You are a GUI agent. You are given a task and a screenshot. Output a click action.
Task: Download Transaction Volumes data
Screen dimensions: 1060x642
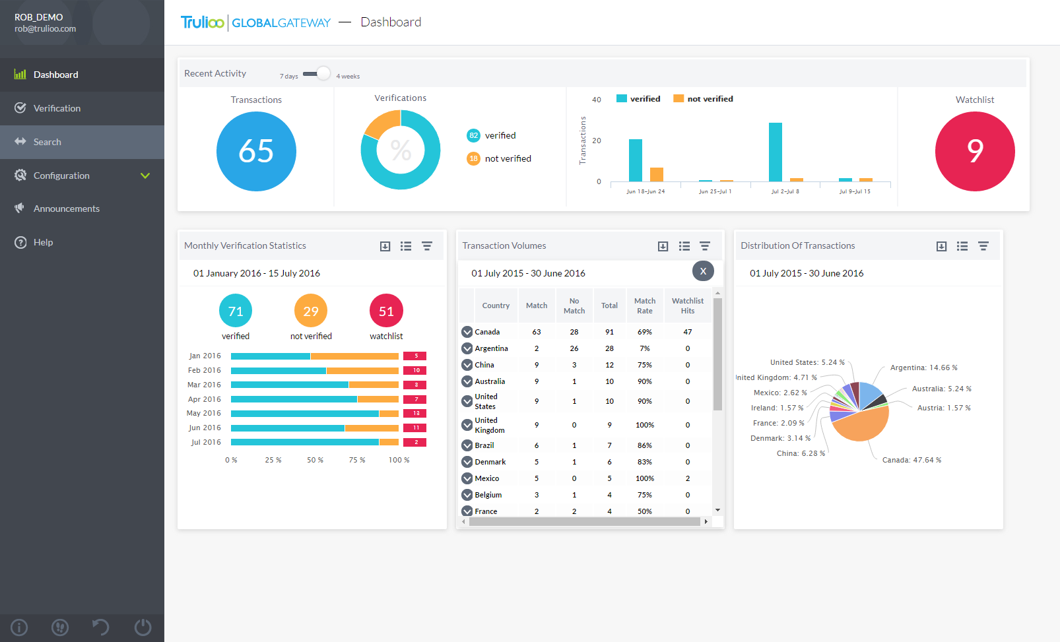pos(663,246)
